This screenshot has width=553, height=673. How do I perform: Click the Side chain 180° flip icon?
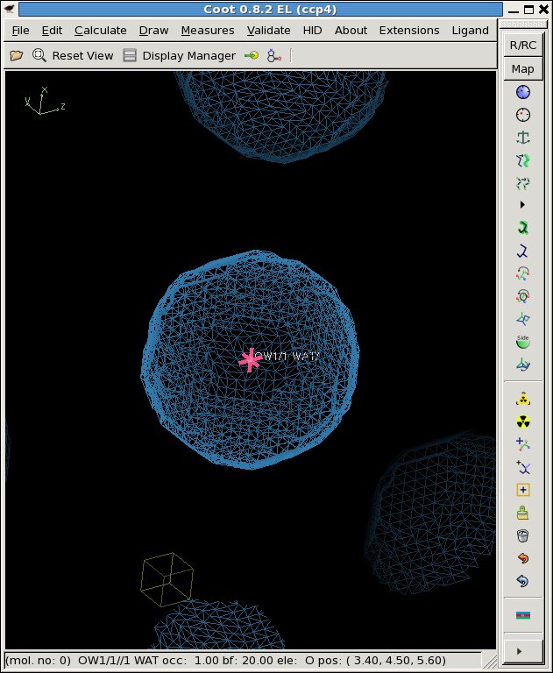(x=523, y=342)
